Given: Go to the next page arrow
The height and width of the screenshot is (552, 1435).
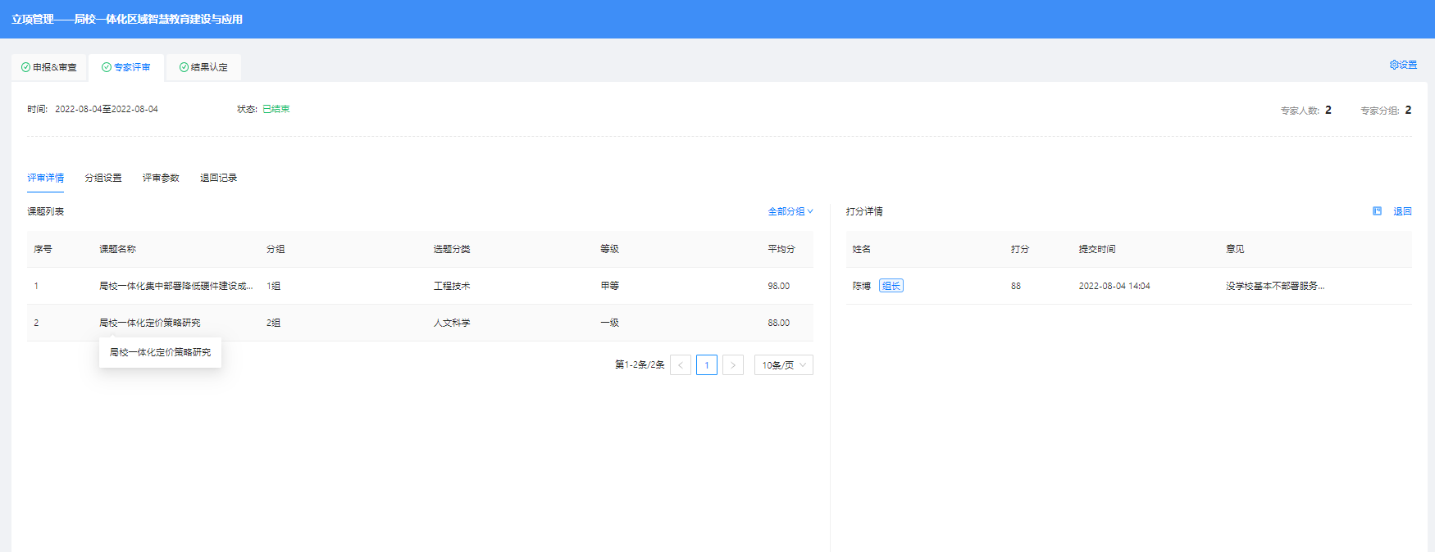Looking at the screenshot, I should pos(732,365).
